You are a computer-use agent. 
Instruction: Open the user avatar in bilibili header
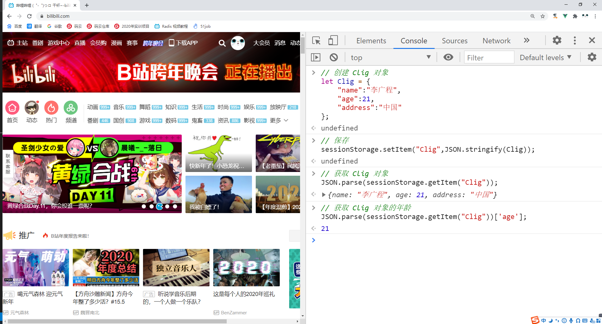click(x=238, y=43)
